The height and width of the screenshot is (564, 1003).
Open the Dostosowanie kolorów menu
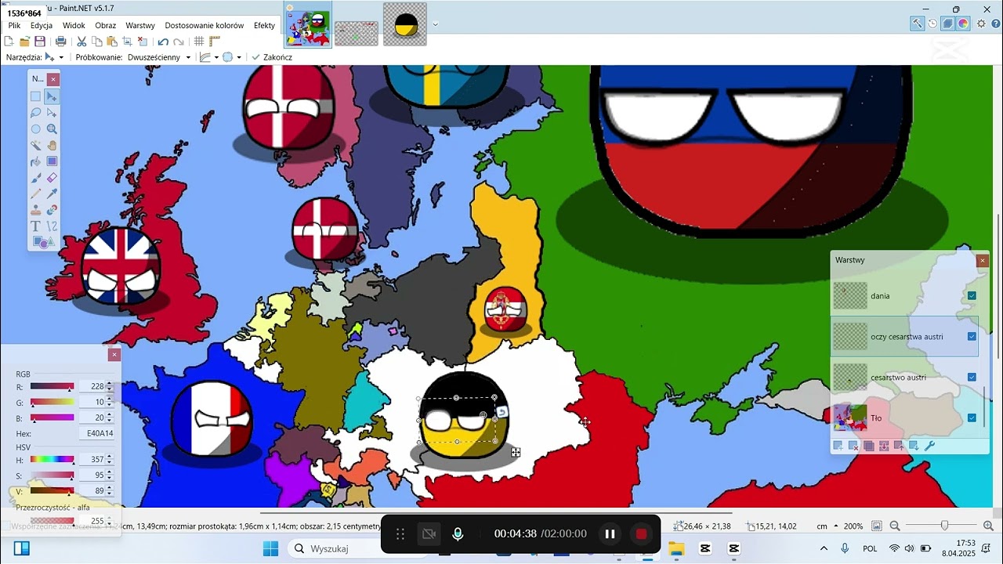pyautogui.click(x=205, y=25)
